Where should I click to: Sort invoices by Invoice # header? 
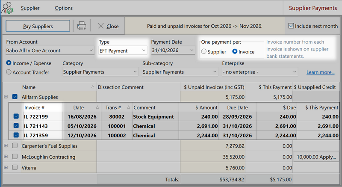[43, 107]
